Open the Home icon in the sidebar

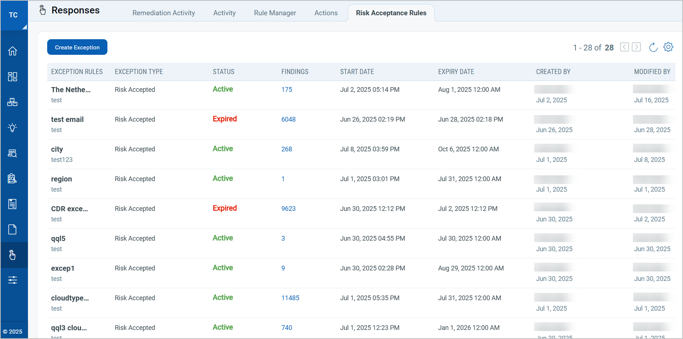tap(13, 51)
